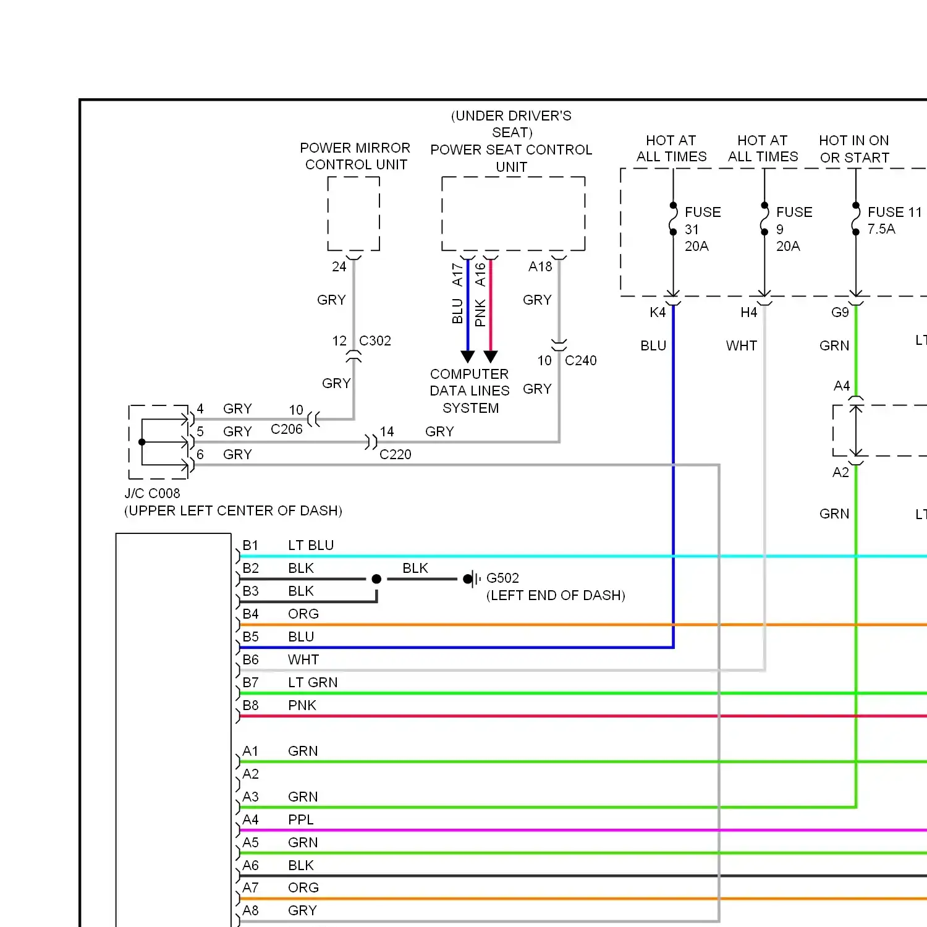Click pin "24" under the mirror control unit
The height and width of the screenshot is (927, 927).
click(x=339, y=266)
